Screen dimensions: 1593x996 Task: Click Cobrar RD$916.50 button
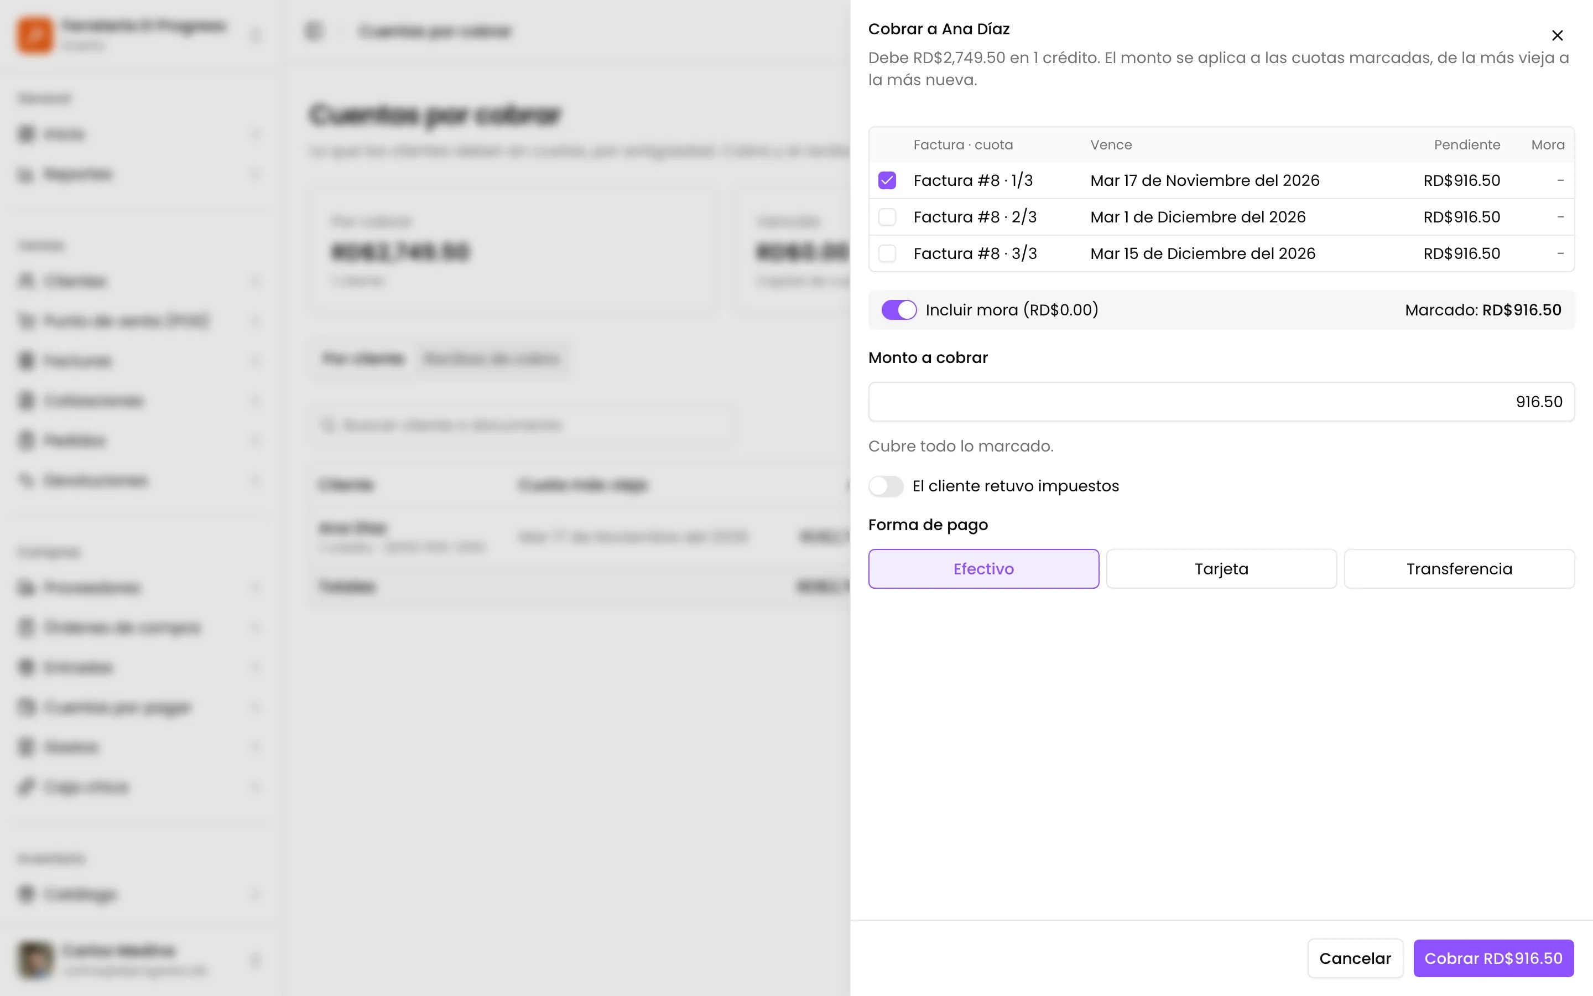click(1493, 958)
